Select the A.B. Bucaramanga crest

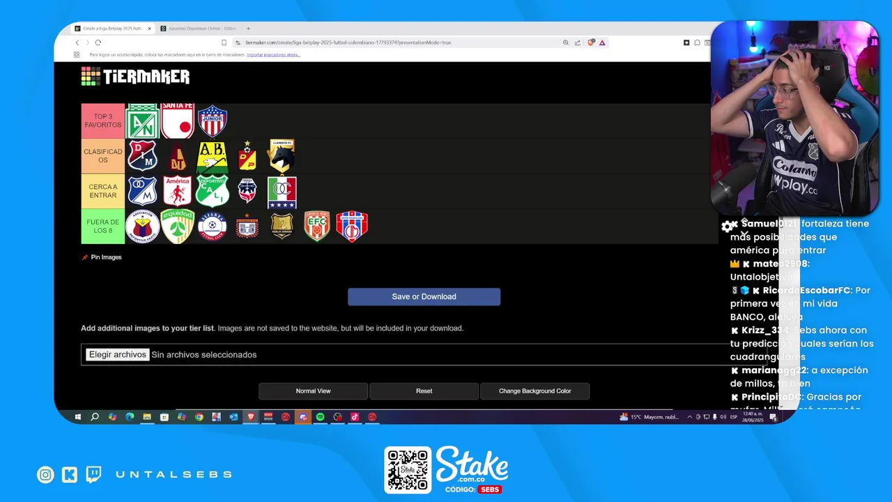click(212, 156)
